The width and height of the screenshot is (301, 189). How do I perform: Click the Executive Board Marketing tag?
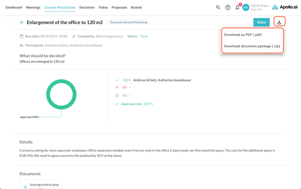[129, 22]
